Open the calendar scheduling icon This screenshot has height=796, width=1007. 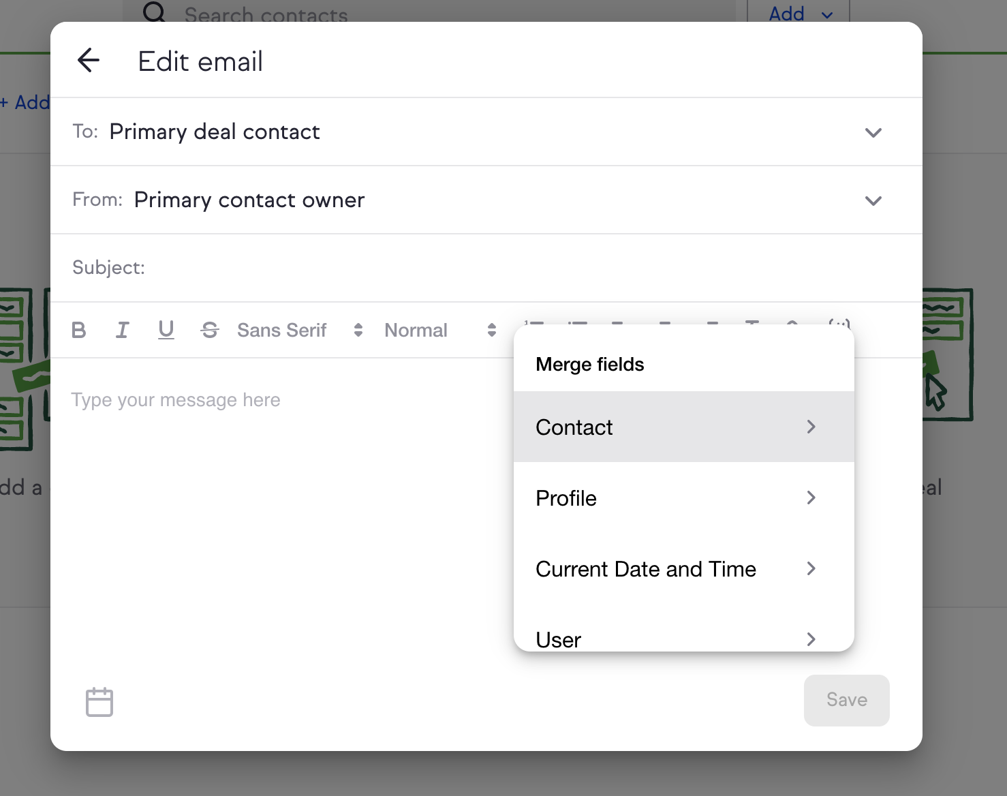(99, 701)
